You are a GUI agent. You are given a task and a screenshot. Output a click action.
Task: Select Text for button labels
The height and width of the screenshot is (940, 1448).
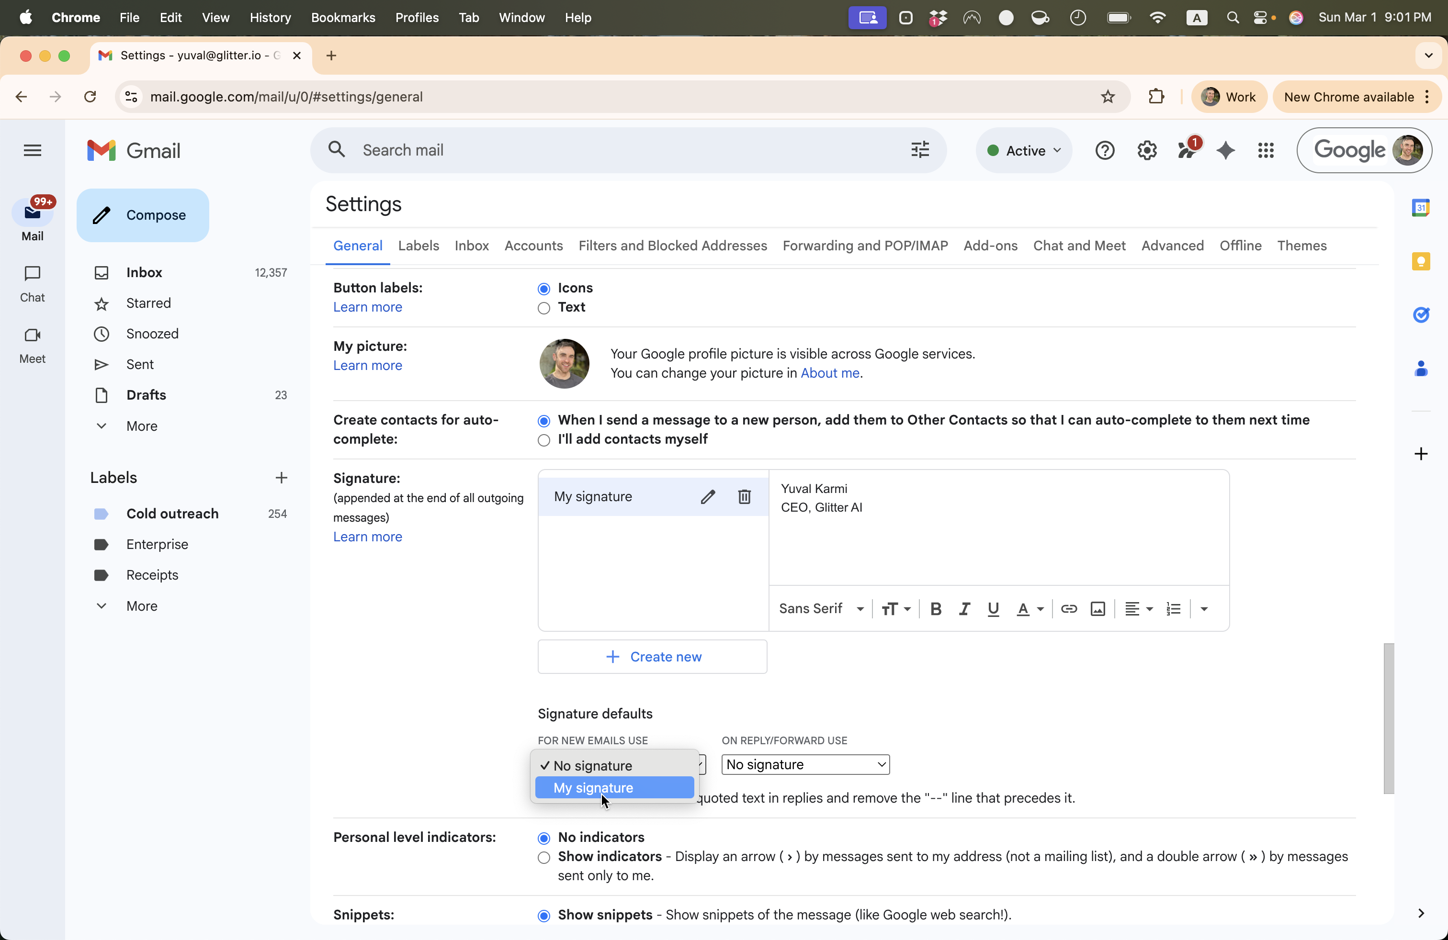coord(544,308)
